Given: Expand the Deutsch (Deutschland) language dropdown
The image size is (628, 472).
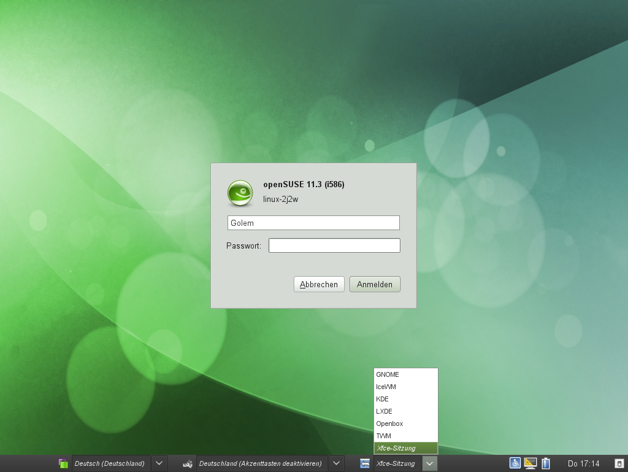Looking at the screenshot, I should (158, 463).
